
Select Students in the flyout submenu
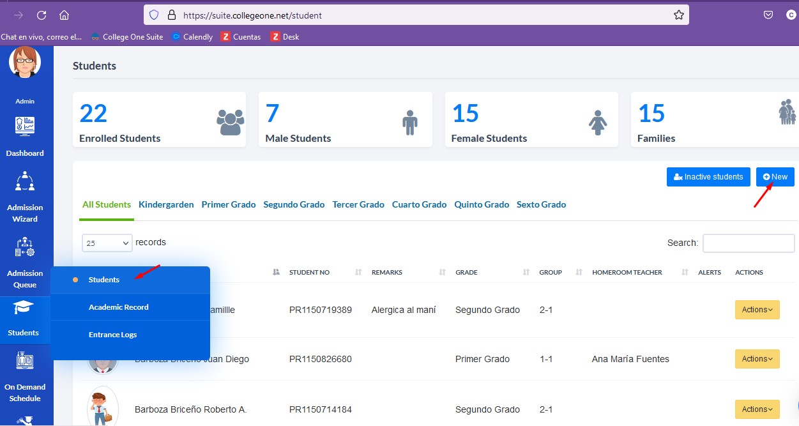click(x=104, y=280)
